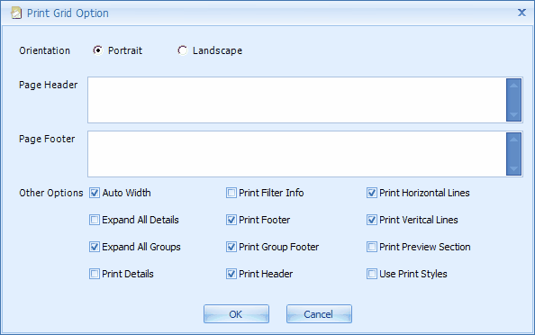Check the Use Print Styles option
This screenshot has width=535, height=335.
[x=372, y=274]
